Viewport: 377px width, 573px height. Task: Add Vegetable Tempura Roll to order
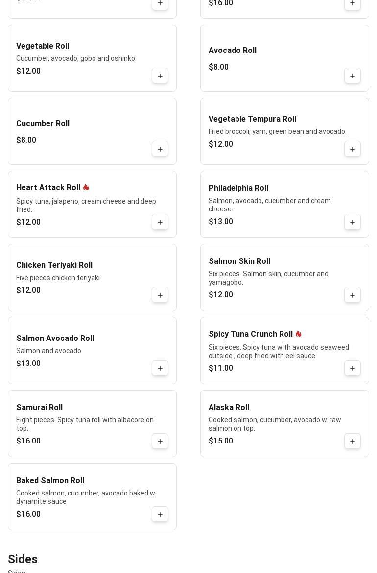353,149
